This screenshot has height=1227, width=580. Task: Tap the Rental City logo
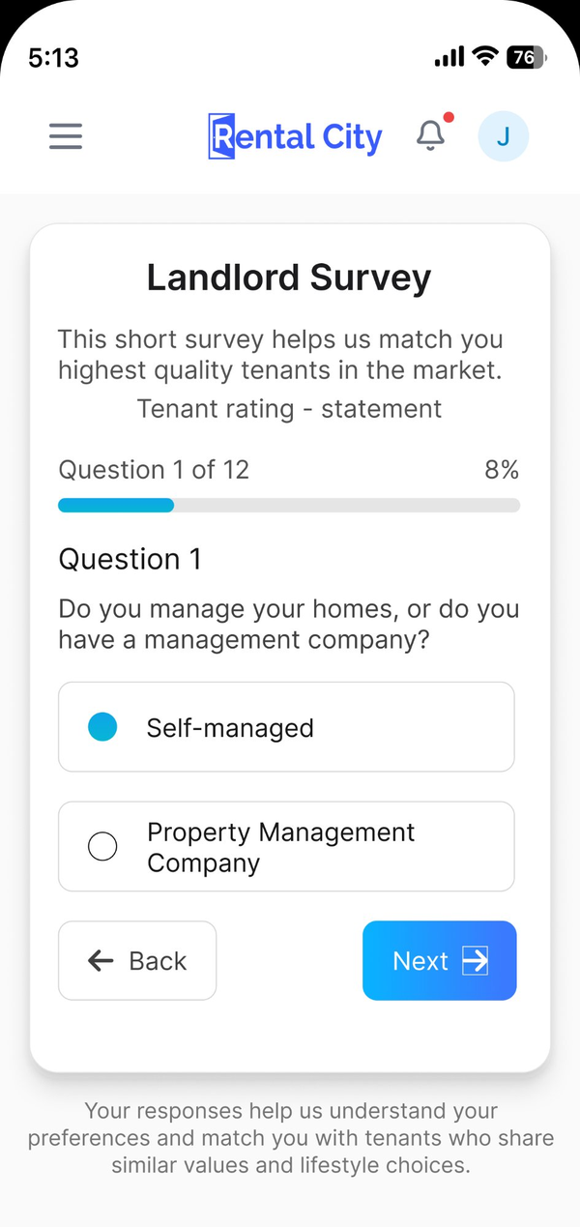pyautogui.click(x=295, y=137)
